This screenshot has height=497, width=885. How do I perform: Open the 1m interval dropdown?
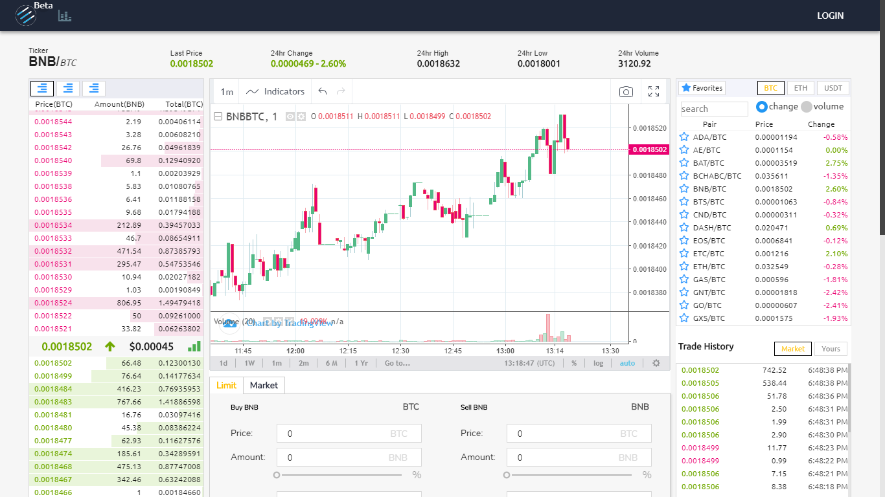pos(227,92)
